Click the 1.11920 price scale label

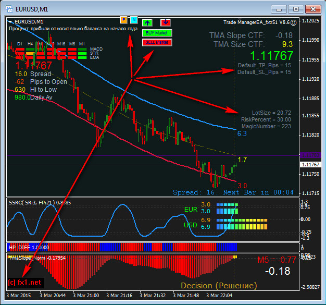(310, 79)
